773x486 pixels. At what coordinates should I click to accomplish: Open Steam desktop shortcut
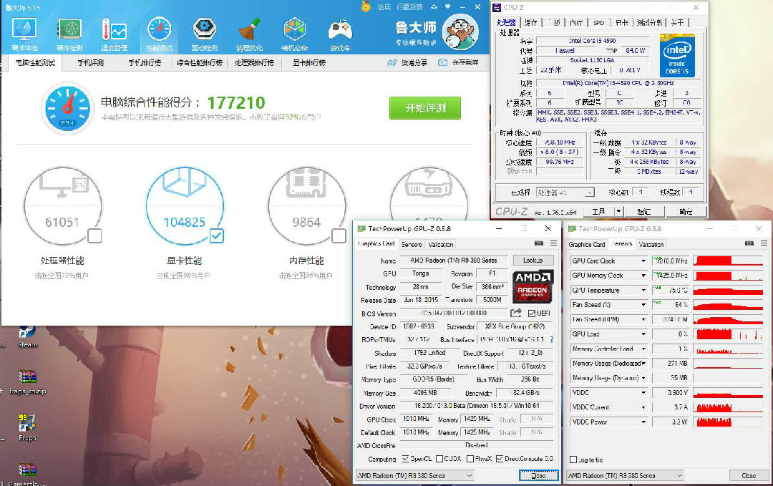(x=27, y=336)
